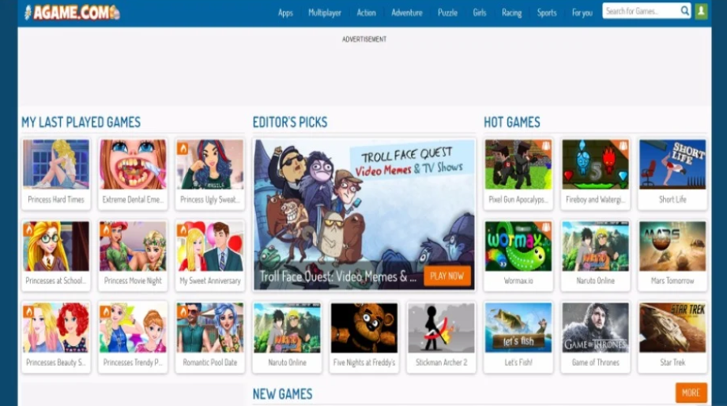Click the My Sweet Anniversary title text
727x406 pixels.
click(210, 281)
